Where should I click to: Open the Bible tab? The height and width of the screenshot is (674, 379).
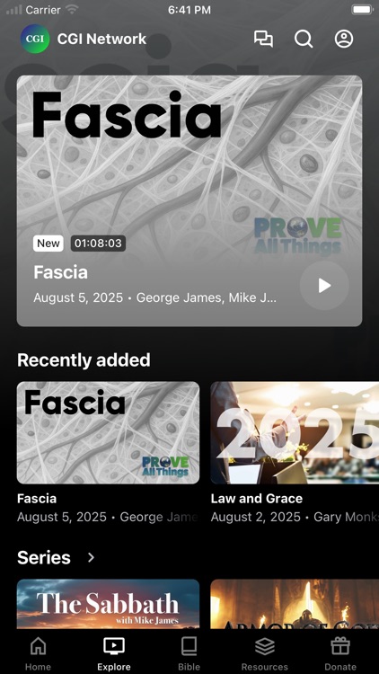(189, 653)
